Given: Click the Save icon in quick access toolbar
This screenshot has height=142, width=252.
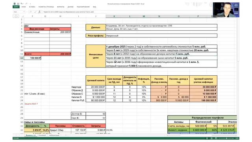Looking at the screenshot, I should pos(18,4).
